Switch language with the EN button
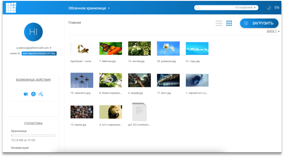Image resolution: width=284 pixels, height=157 pixels. coord(277,7)
